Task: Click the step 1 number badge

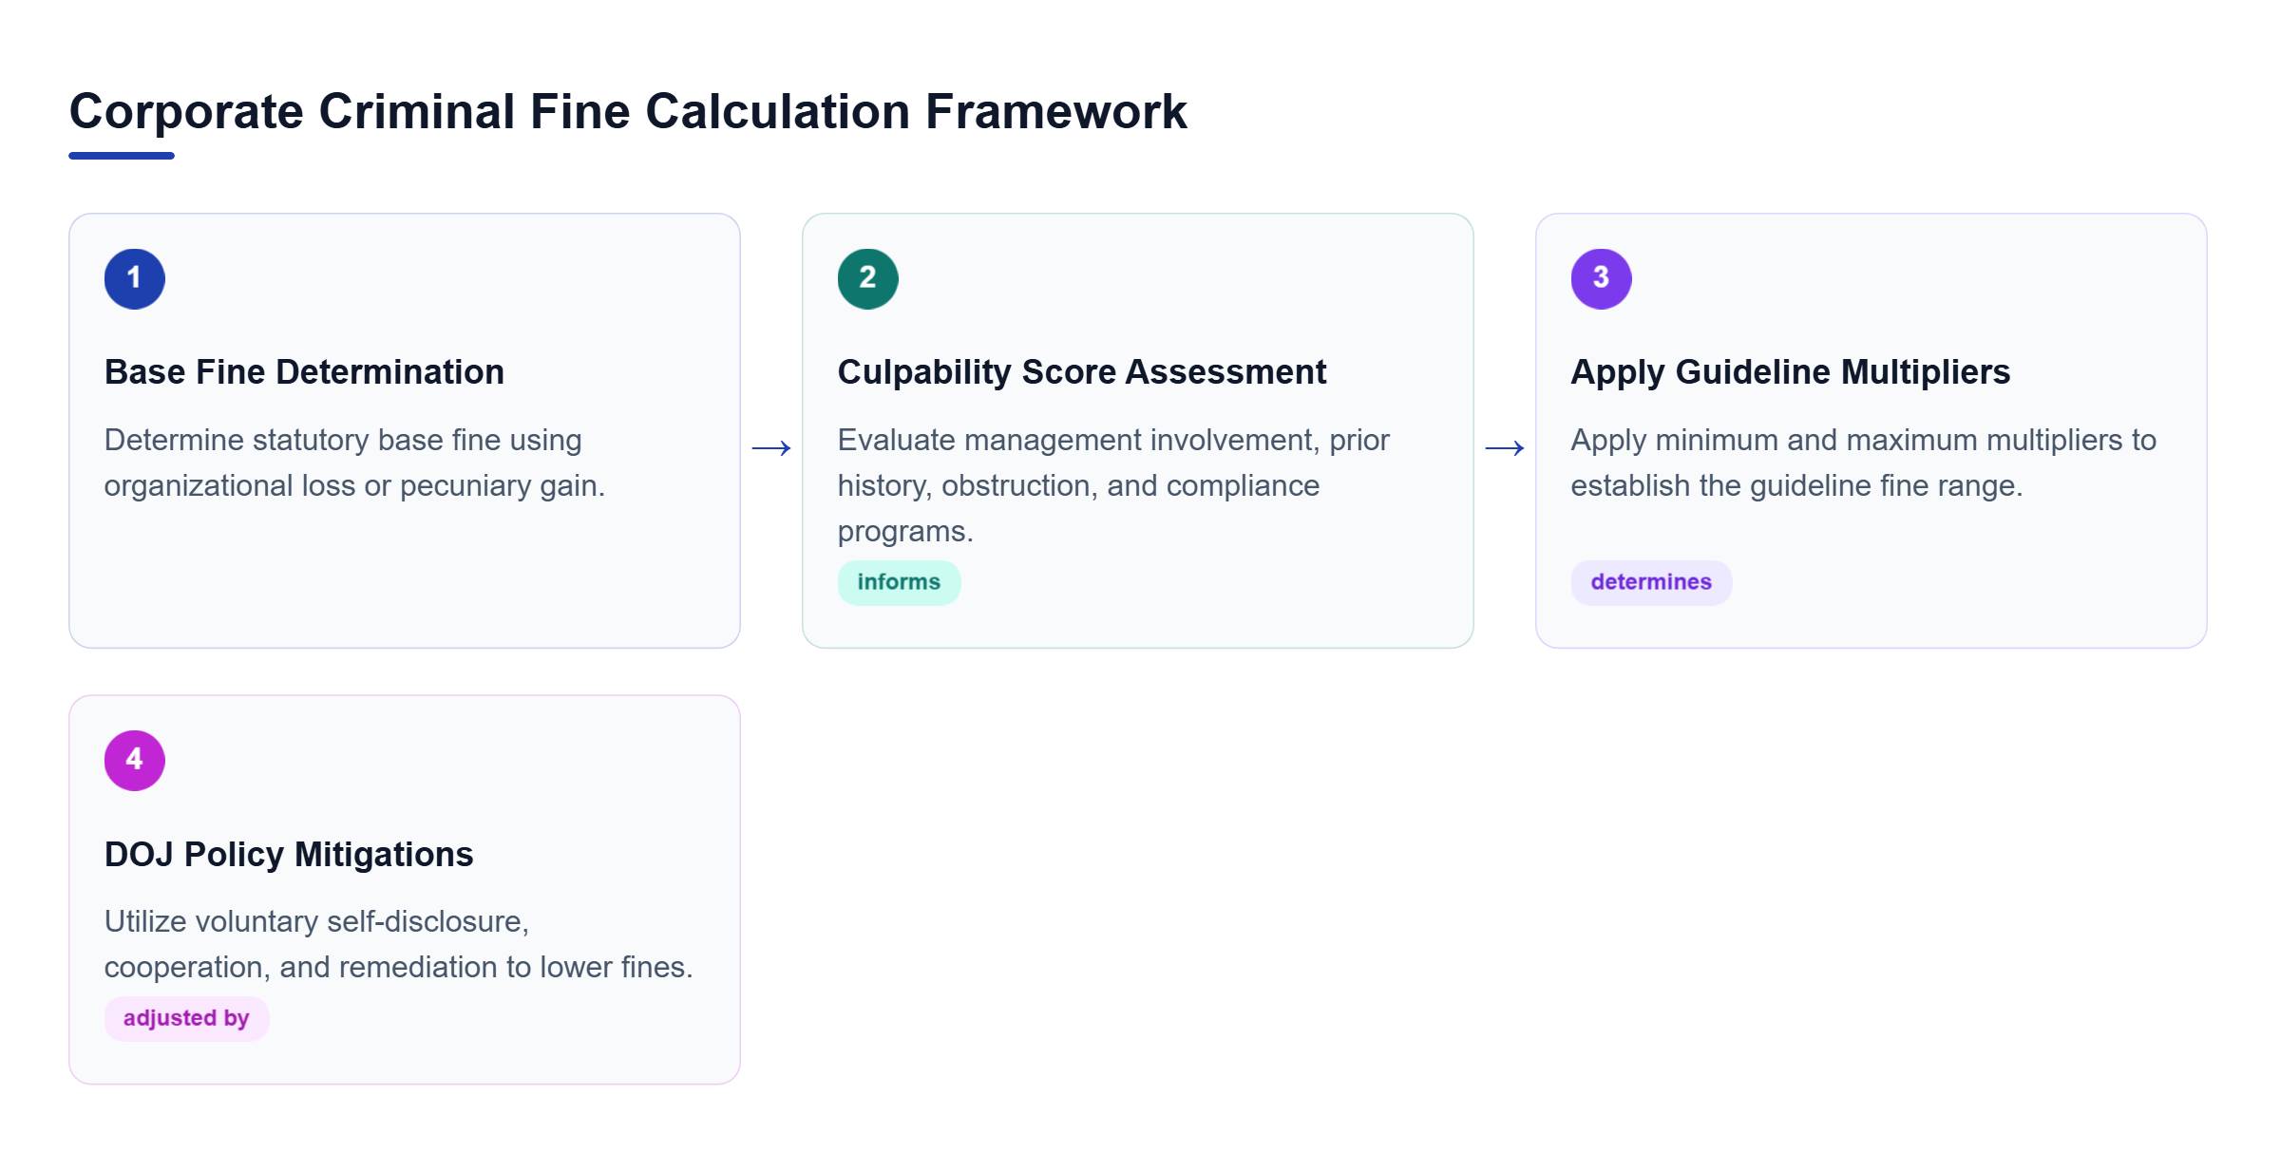Action: [x=135, y=279]
